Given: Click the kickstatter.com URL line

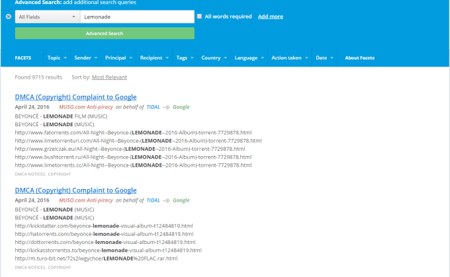Looking at the screenshot, I should (x=104, y=225).
